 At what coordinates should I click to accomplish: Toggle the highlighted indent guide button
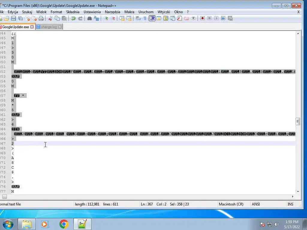pos(152,18)
